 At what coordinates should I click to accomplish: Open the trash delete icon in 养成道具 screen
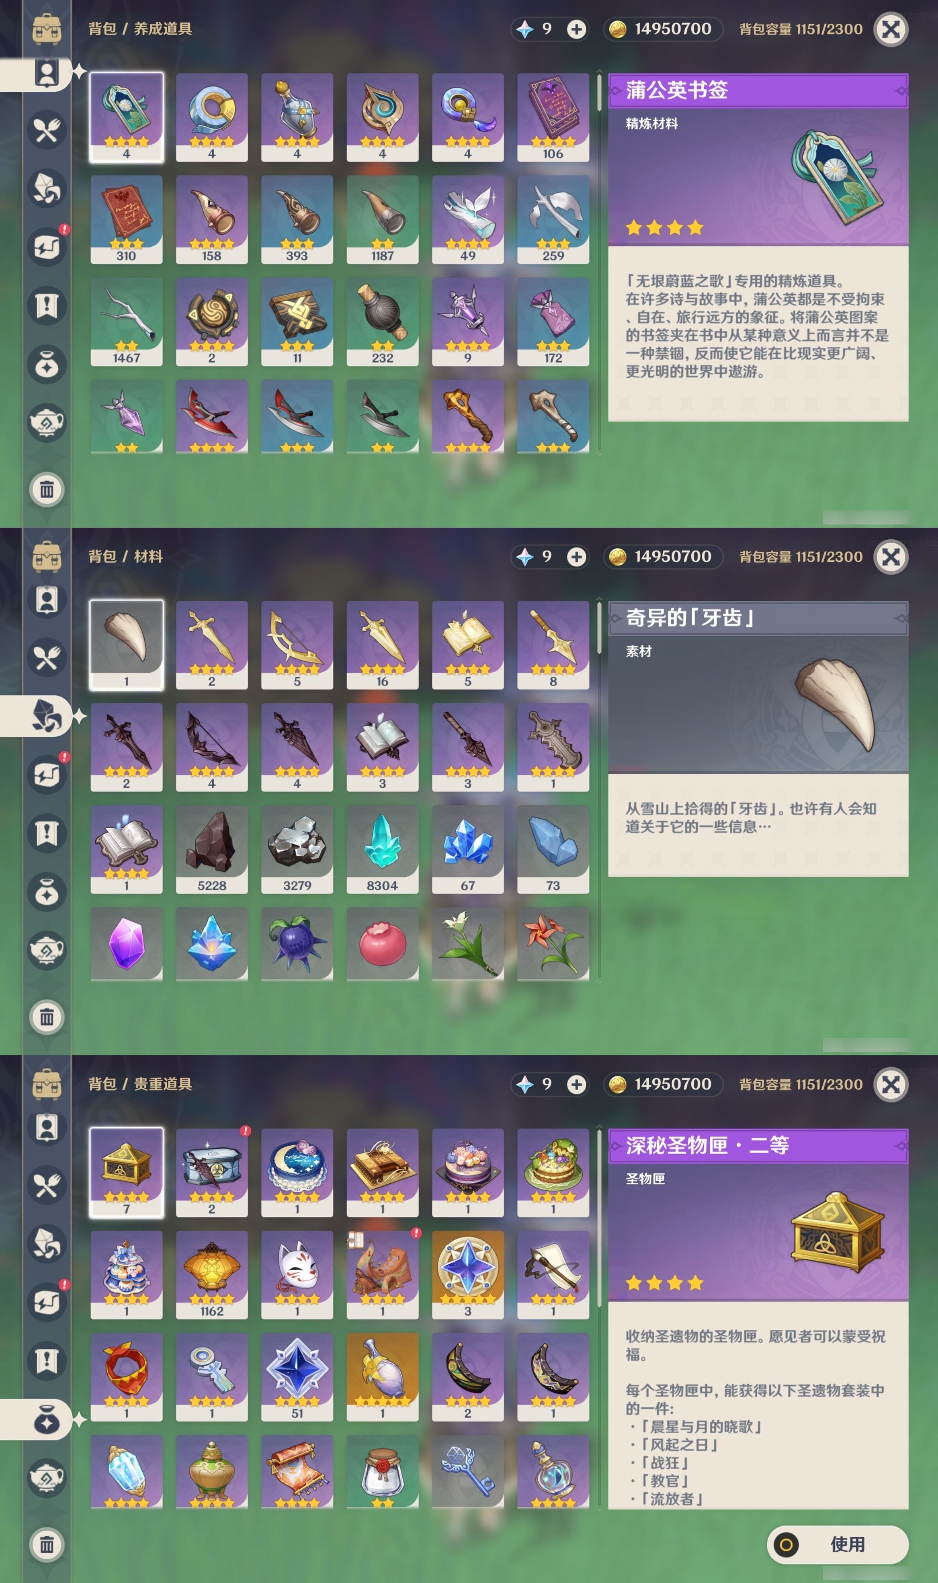point(47,489)
